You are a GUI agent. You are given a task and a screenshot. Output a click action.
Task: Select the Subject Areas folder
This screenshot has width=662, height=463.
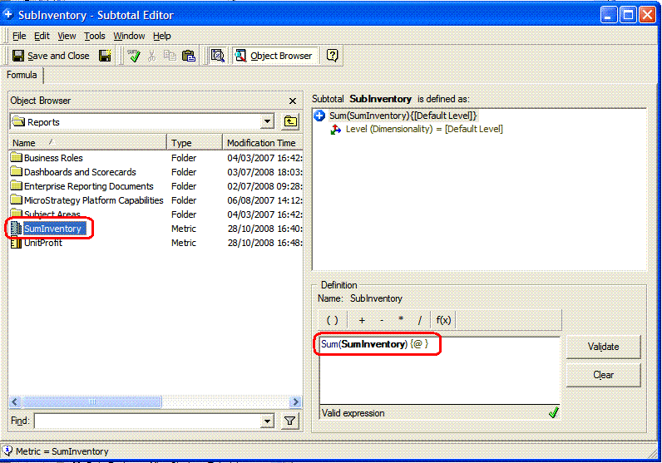click(x=52, y=214)
